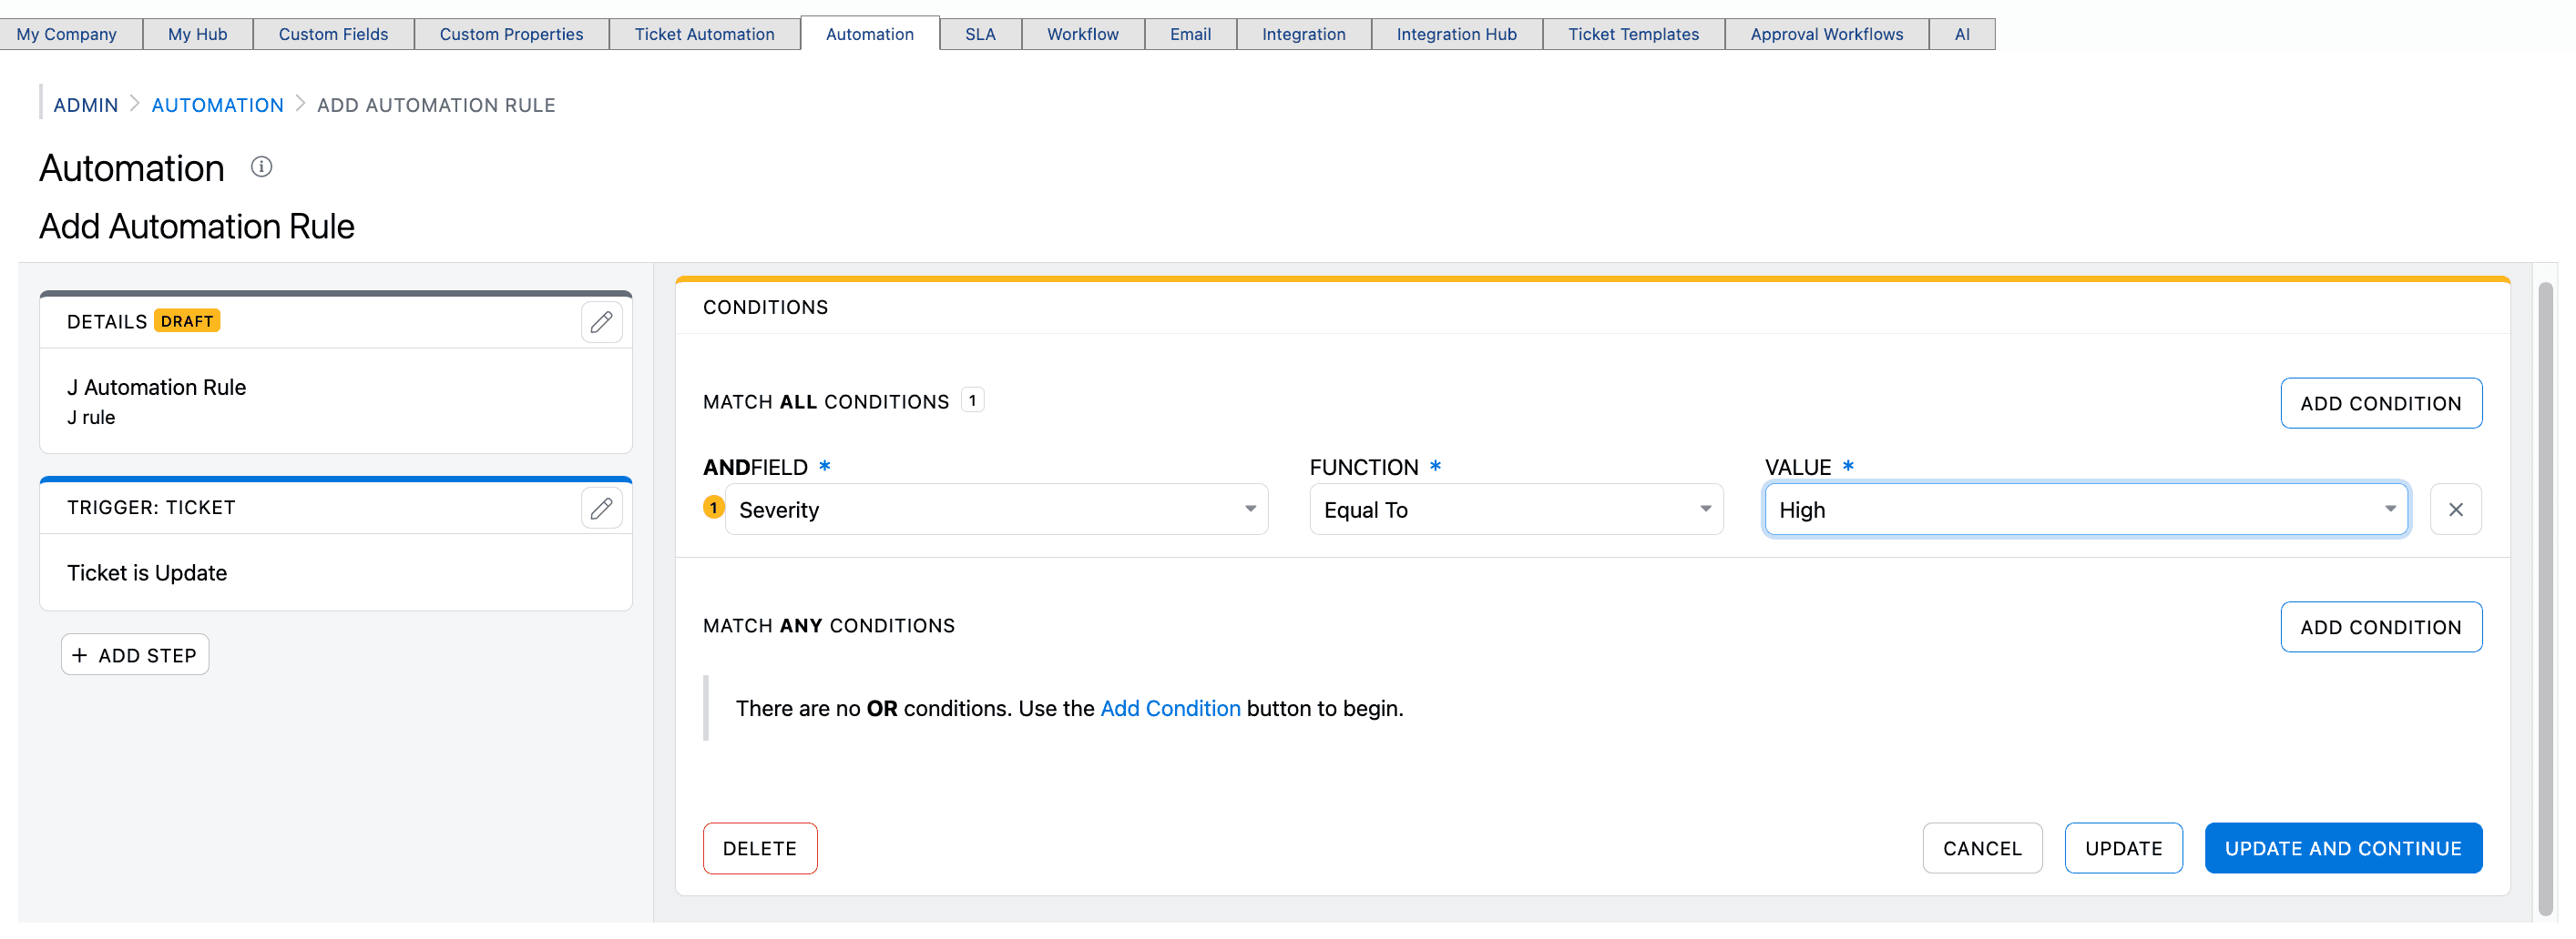Click the Add Condition inline link
2576x939 pixels.
[x=1170, y=708]
